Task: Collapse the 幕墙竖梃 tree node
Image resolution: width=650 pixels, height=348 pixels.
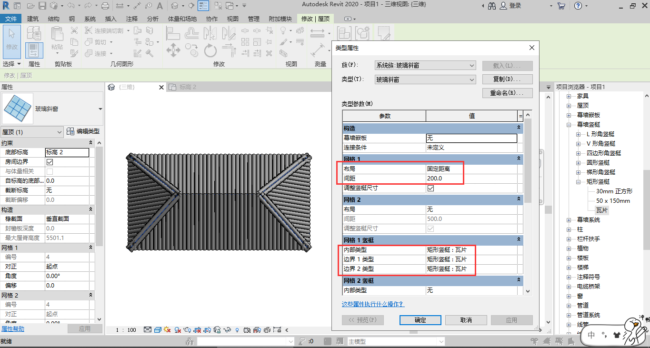Action: [x=569, y=124]
